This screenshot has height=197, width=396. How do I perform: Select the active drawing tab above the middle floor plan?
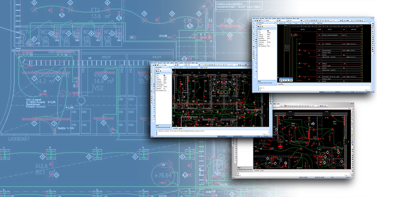point(204,68)
